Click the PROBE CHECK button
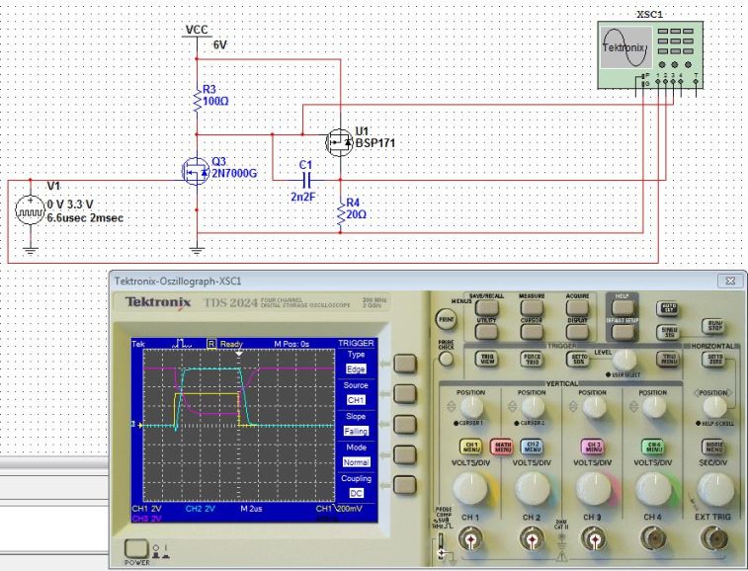The height and width of the screenshot is (571, 748). coord(446,359)
